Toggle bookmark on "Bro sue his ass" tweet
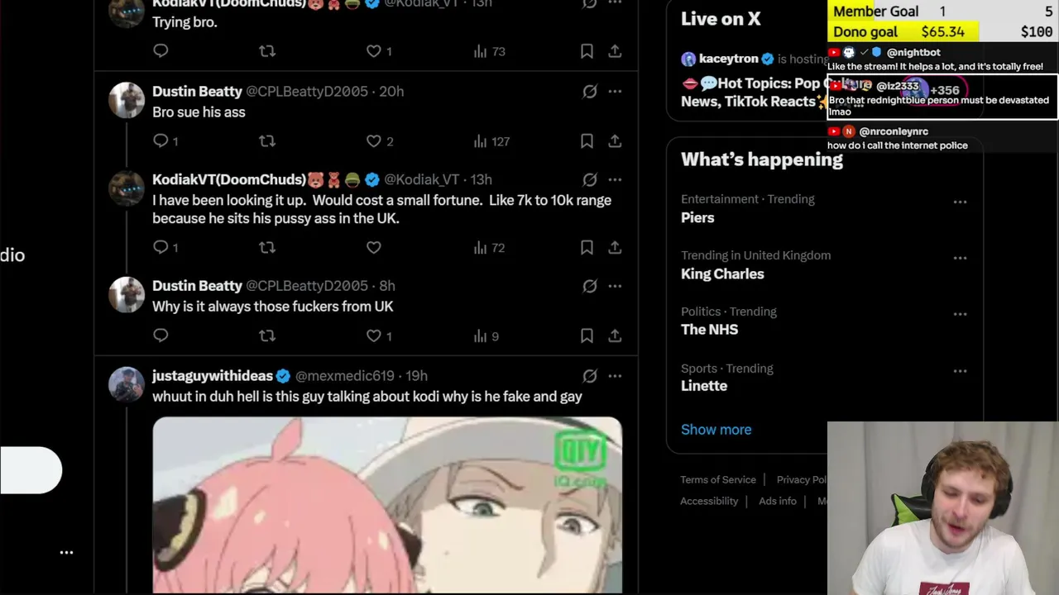1059x595 pixels. point(587,141)
